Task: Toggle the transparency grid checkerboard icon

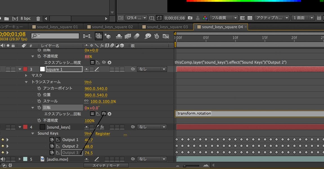Action: point(249,17)
